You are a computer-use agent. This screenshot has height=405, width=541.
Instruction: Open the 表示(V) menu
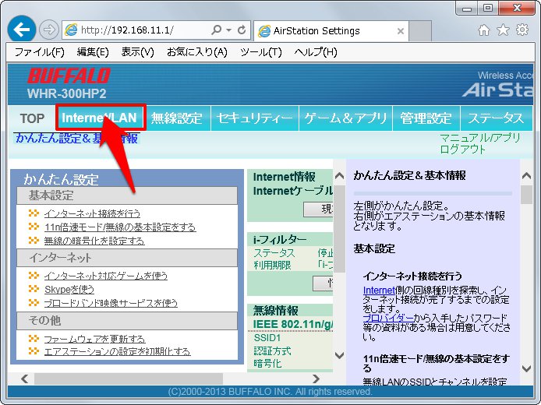coord(137,52)
